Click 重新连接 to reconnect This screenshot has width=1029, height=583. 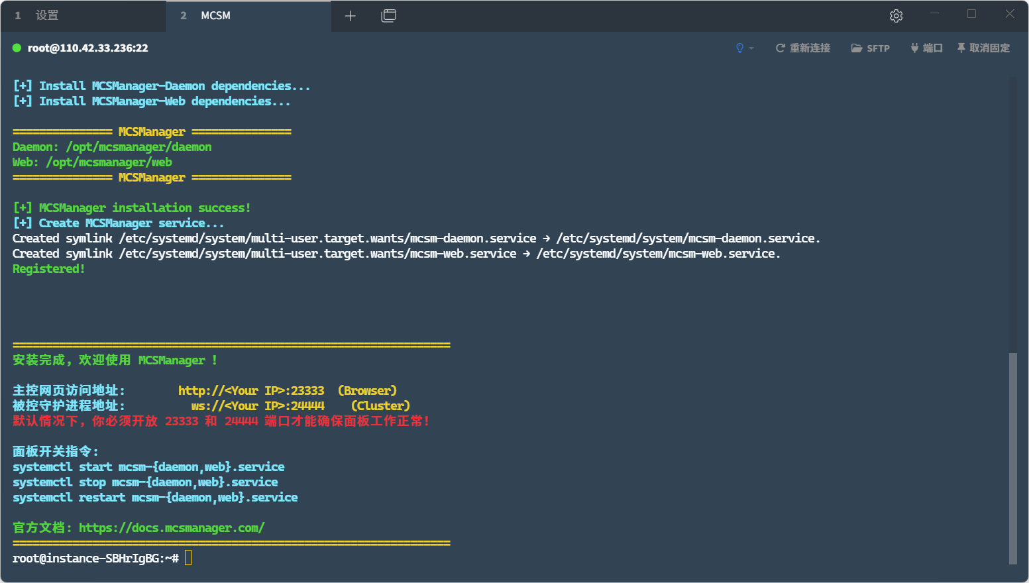(802, 48)
